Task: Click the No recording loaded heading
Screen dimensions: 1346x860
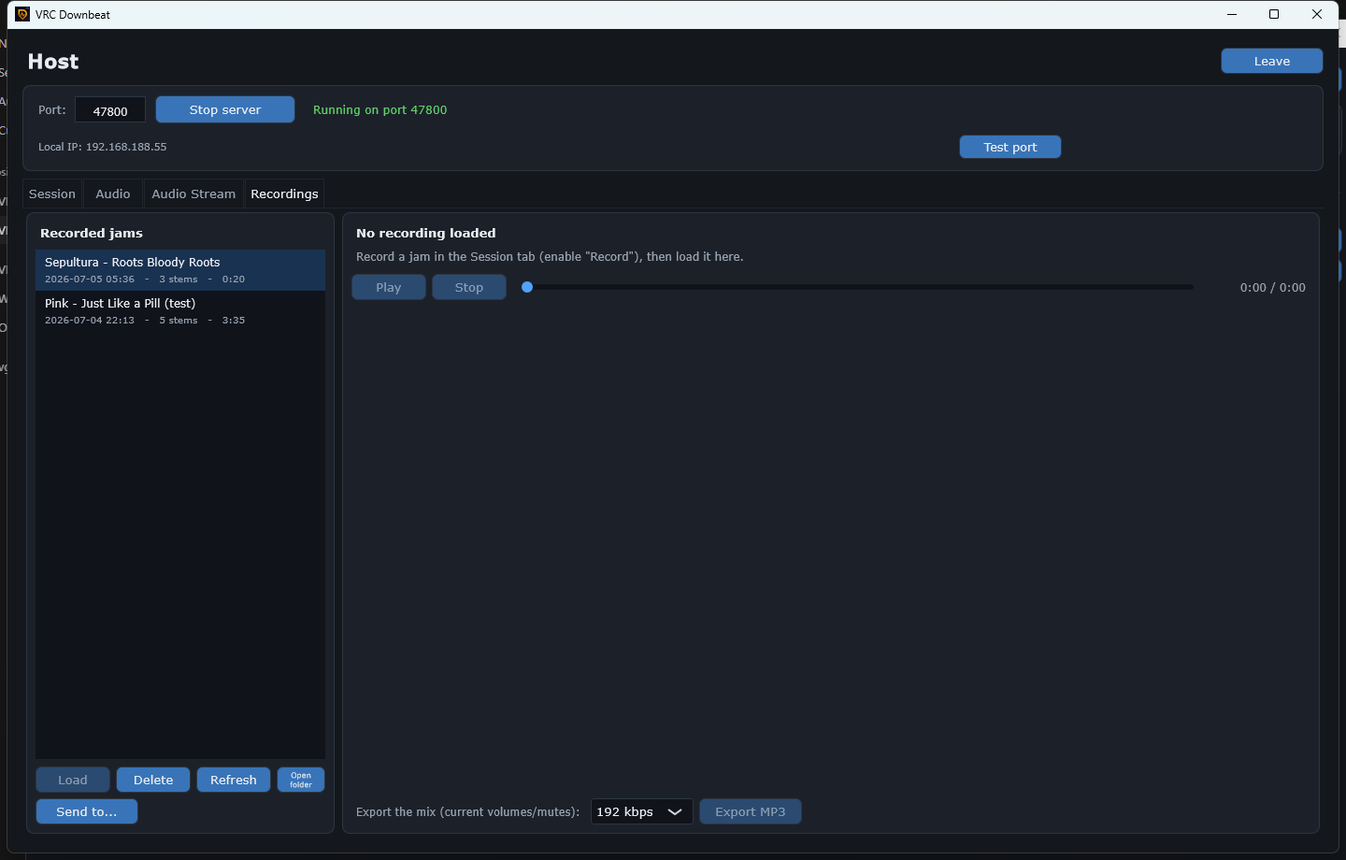Action: 426,233
